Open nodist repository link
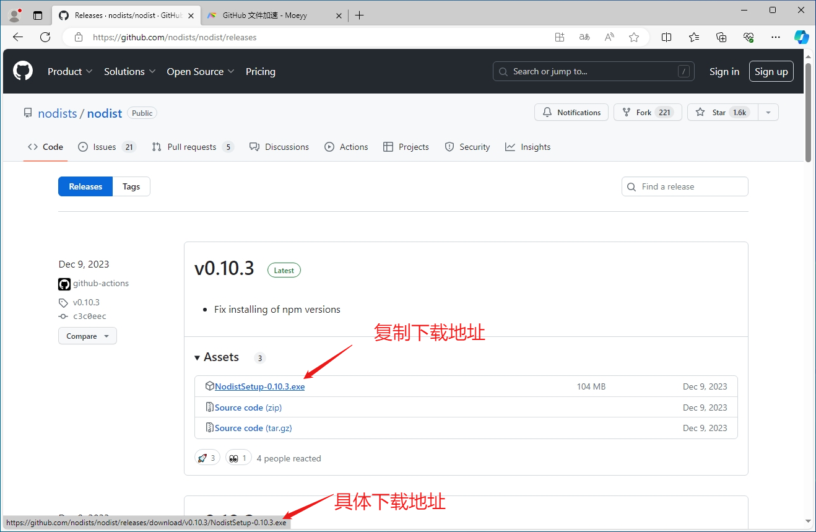Screen dimensions: 816x532 (105, 113)
